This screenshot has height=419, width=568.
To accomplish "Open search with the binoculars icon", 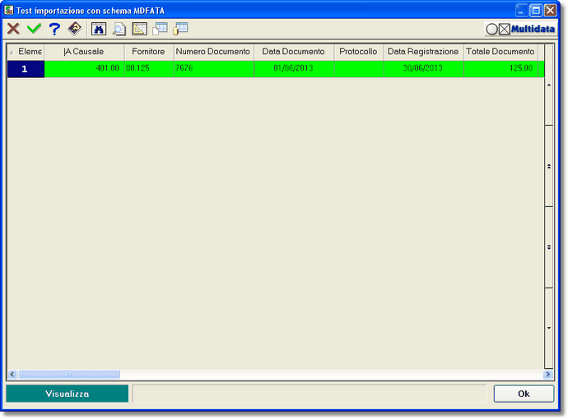I will pyautogui.click(x=99, y=29).
